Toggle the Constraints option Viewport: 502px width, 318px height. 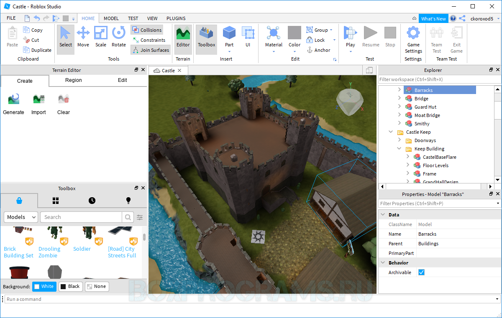(149, 40)
